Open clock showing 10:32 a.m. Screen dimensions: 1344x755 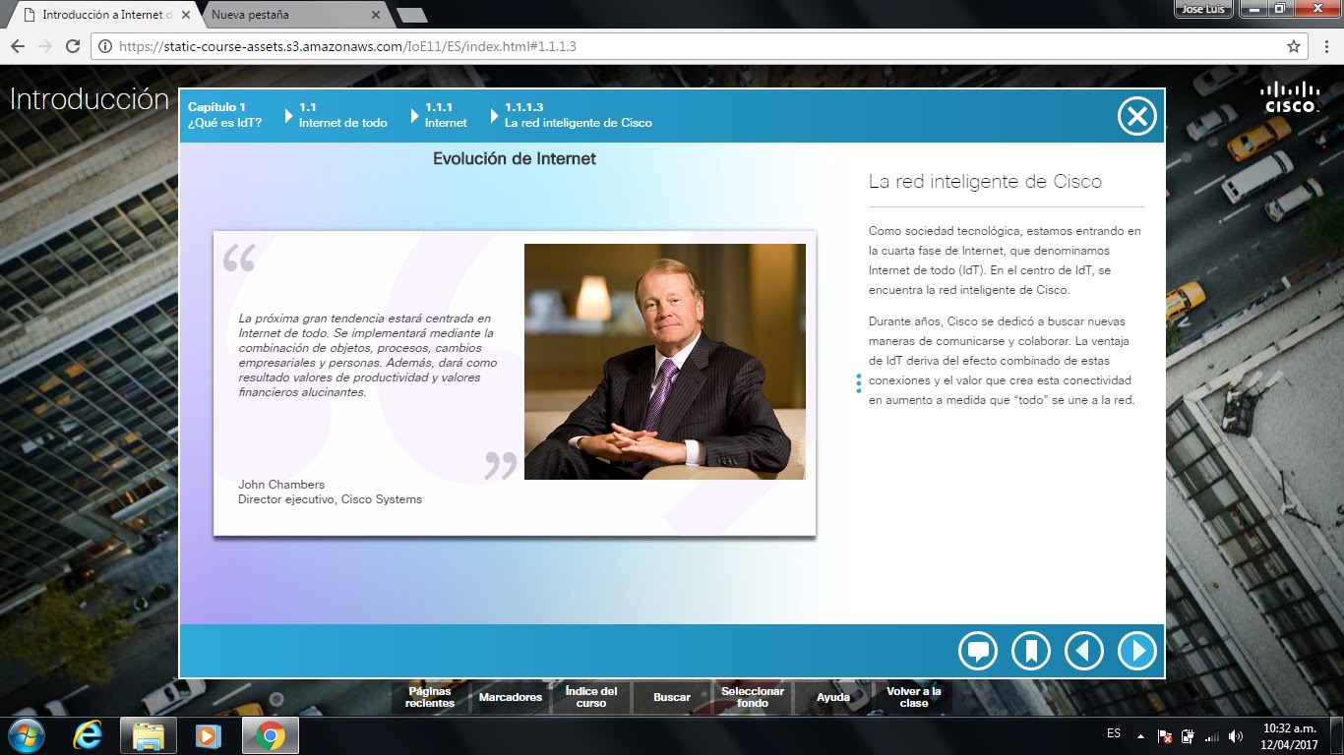[x=1290, y=735]
